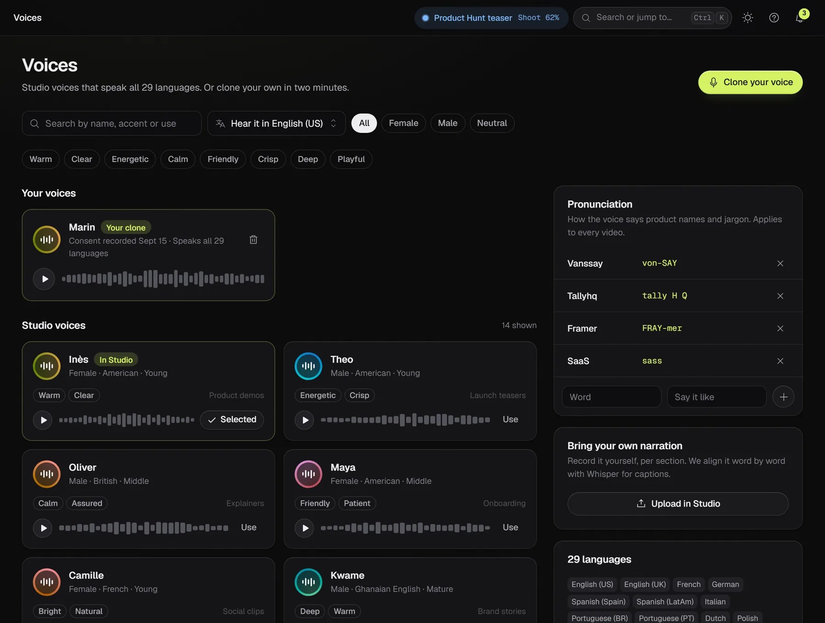The image size is (825, 623).
Task: Open the Product Hunt teaser status pill
Action: [x=491, y=18]
